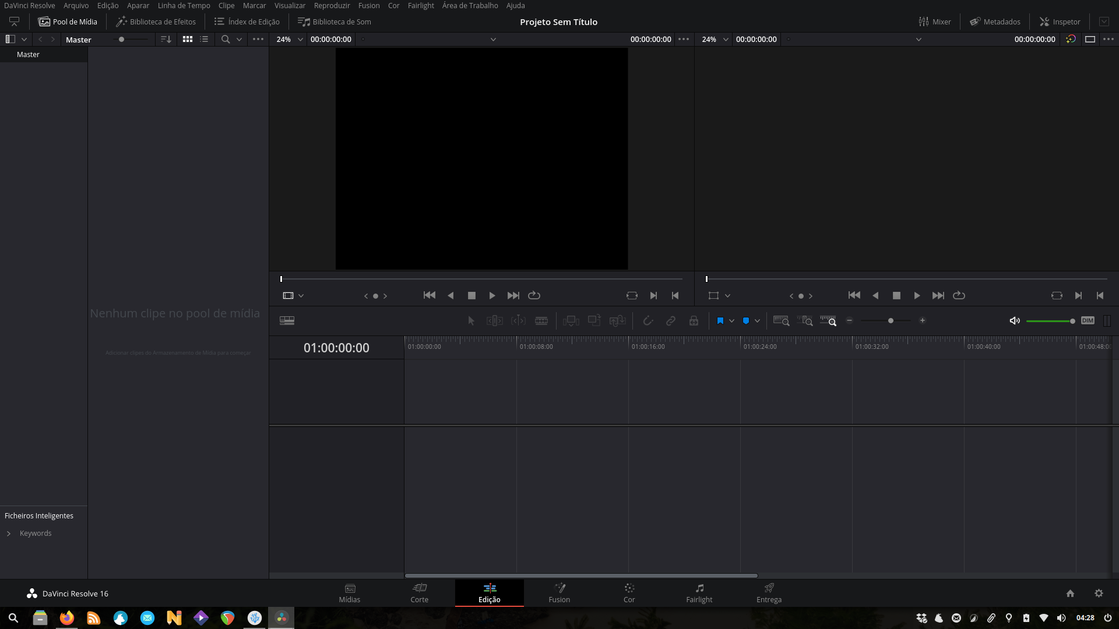Toggle single viewer mode icon
This screenshot has width=1119, height=629.
coord(1090,39)
